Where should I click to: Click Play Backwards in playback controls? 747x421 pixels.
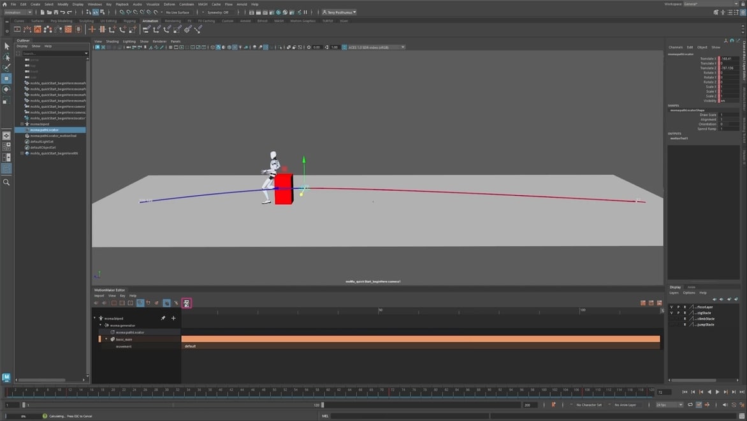(709, 392)
